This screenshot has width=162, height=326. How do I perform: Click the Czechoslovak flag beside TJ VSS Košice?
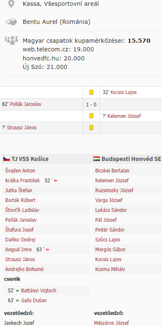click(7, 159)
